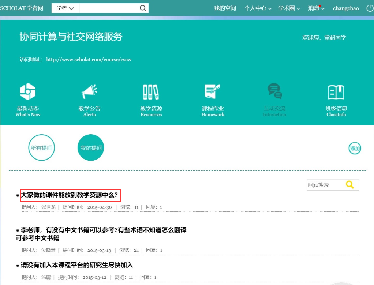Open the Interaction chat bubbles icon
Image resolution: width=374 pixels, height=285 pixels.
[274, 92]
